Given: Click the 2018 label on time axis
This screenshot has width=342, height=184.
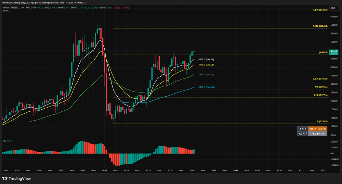Looking at the screenshot, I should coord(17,170).
